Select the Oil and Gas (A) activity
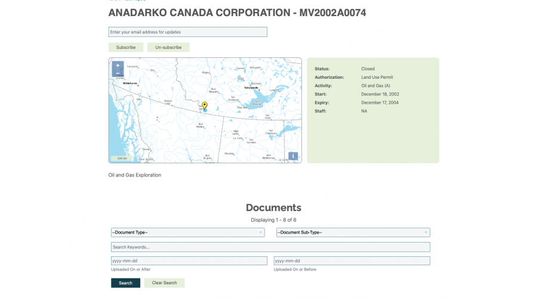 pos(375,85)
